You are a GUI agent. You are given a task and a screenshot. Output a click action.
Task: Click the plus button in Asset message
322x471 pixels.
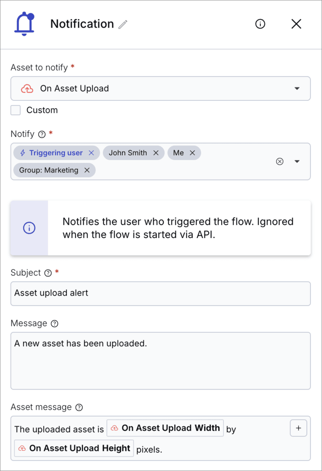pyautogui.click(x=298, y=428)
